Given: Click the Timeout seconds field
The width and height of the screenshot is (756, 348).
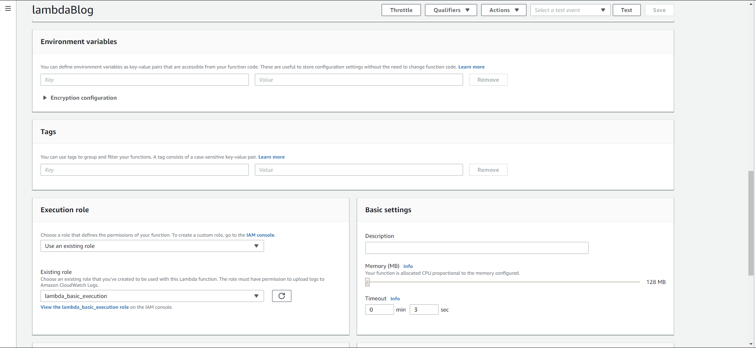Looking at the screenshot, I should (423, 310).
